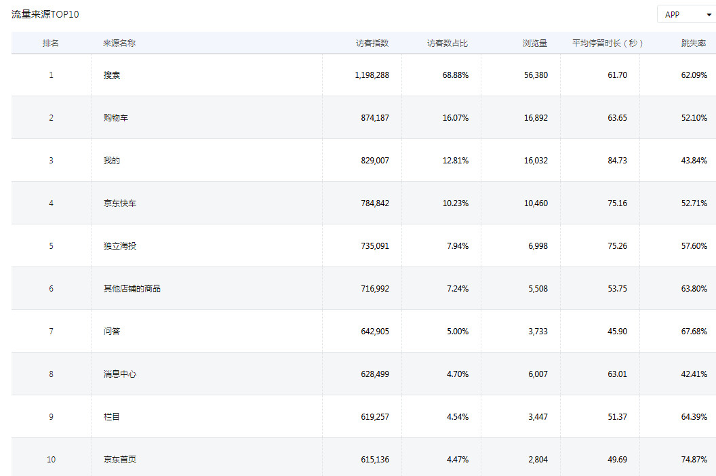Select the 消息中心 source name
Screen dimensions: 716x476
[x=119, y=374]
